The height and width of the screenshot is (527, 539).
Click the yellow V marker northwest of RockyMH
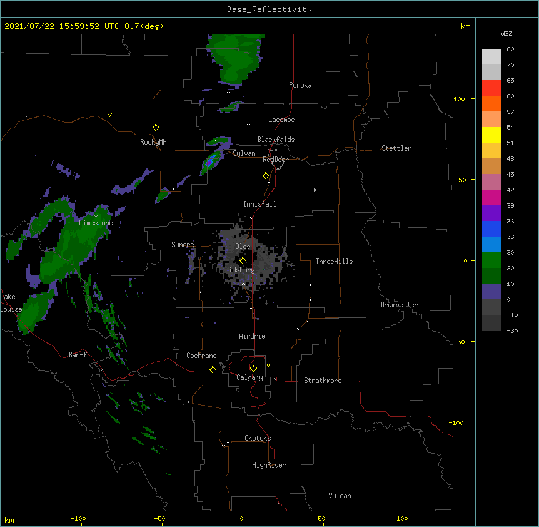[109, 115]
